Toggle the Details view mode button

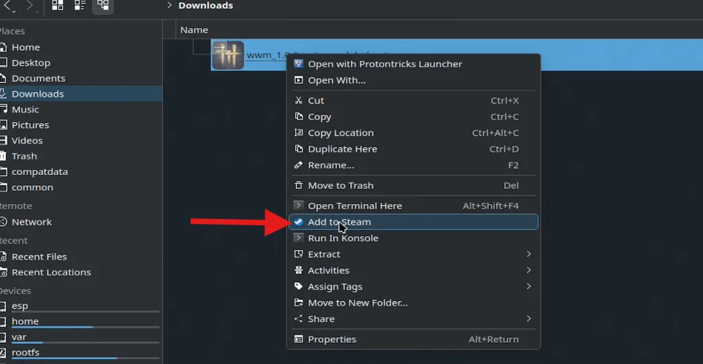102,5
